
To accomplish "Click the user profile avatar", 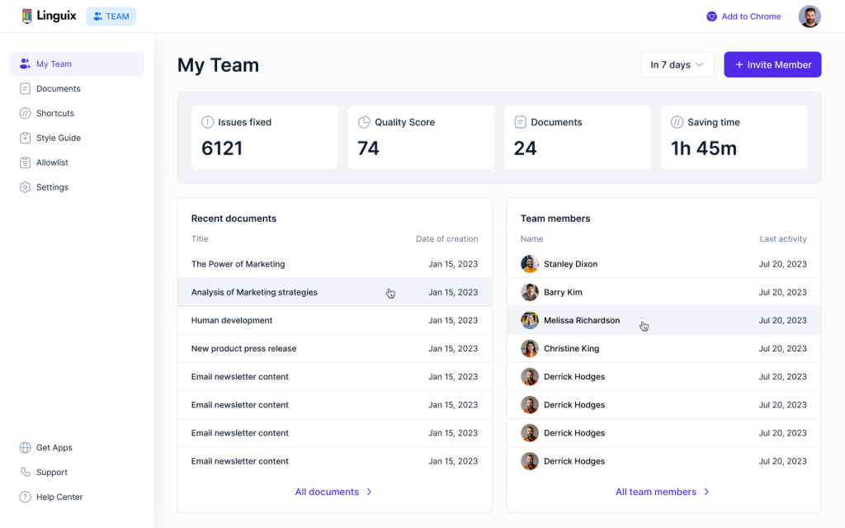I will pos(810,16).
